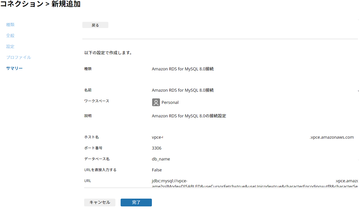Click the port number value 3306
This screenshot has height=209, width=359.
coord(157,148)
